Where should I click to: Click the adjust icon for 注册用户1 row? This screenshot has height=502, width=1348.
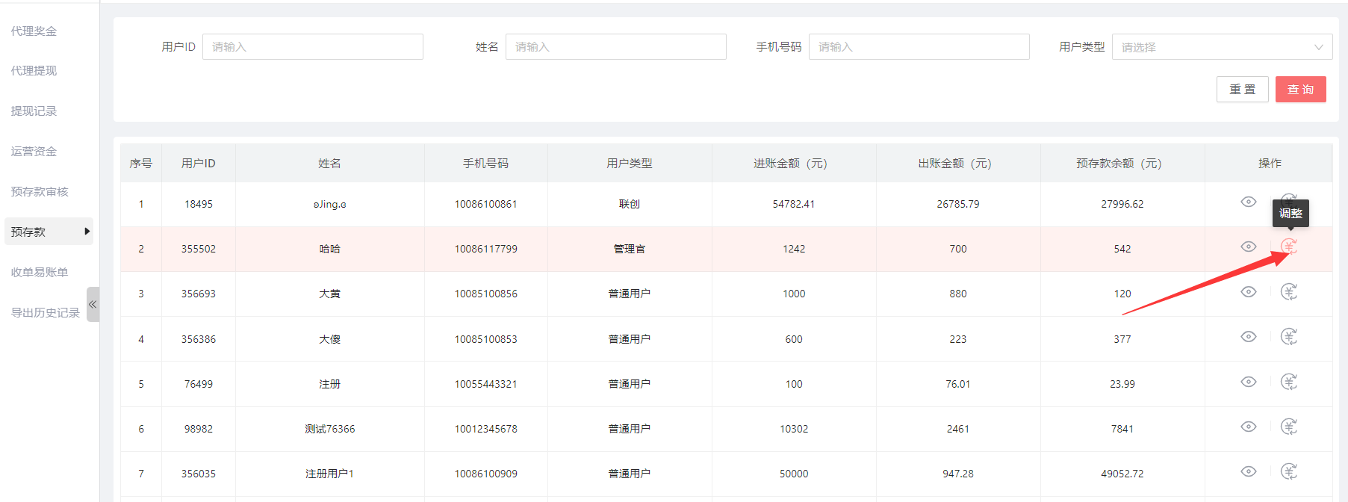[1289, 471]
